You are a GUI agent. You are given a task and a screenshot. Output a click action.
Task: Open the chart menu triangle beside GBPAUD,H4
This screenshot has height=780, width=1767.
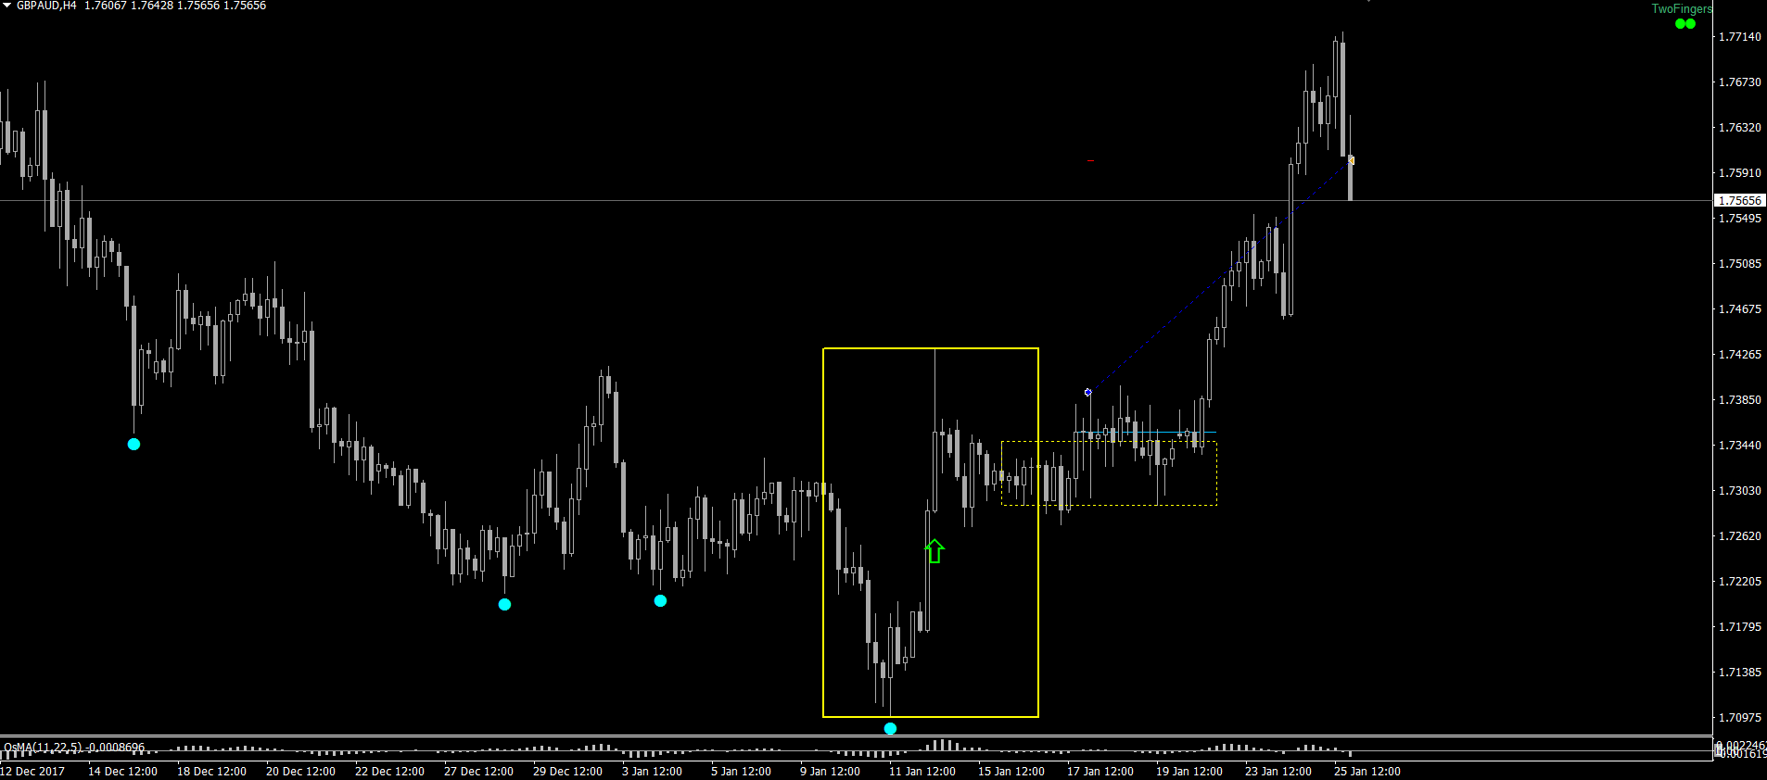point(7,6)
